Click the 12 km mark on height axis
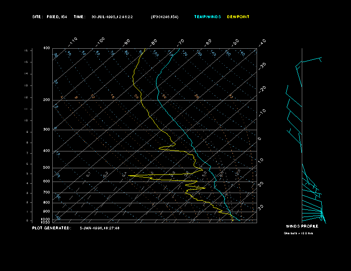The width and height of the screenshot is (351, 271). point(27,97)
